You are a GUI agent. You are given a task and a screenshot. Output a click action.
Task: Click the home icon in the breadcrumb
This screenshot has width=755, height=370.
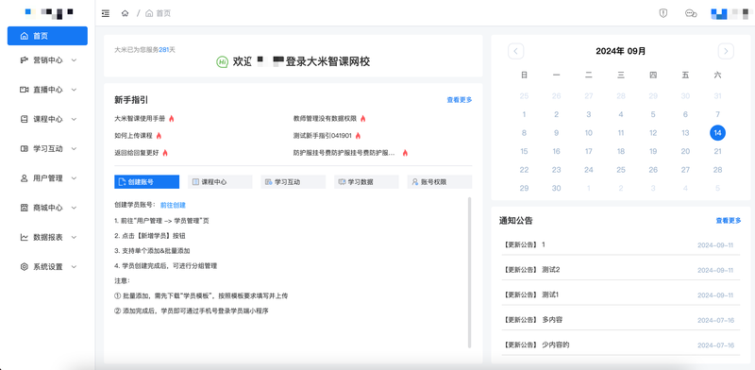[x=126, y=13]
